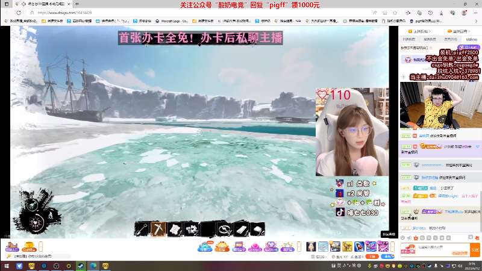
Task: Toggle the danmaku button on video corner
Action: tap(389, 234)
